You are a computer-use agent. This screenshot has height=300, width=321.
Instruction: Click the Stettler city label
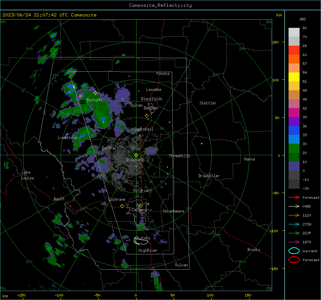point(208,103)
